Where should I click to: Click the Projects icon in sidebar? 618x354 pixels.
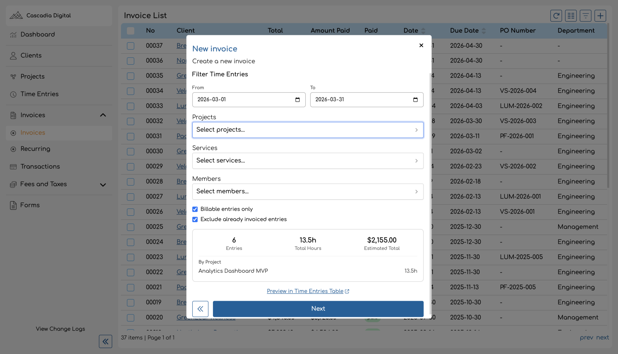click(13, 76)
